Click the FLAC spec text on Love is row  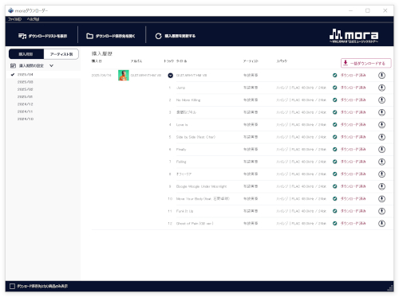tap(301, 125)
